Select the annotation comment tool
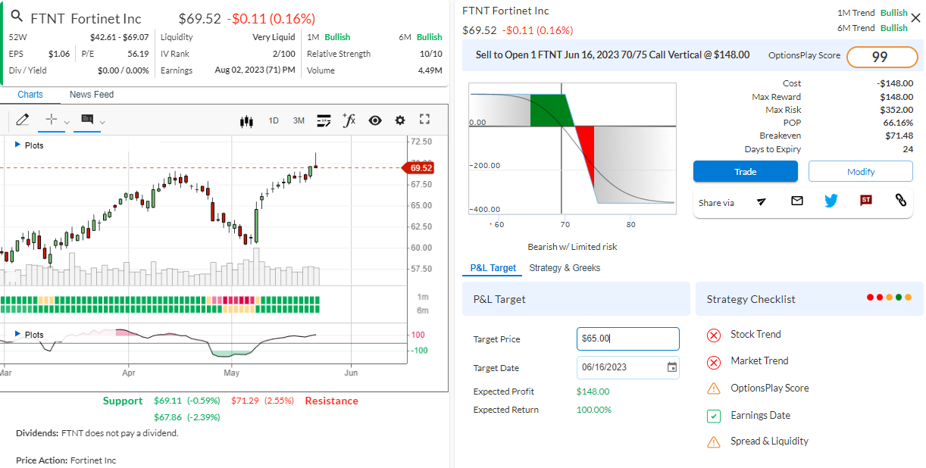This screenshot has width=926, height=468. [x=86, y=120]
